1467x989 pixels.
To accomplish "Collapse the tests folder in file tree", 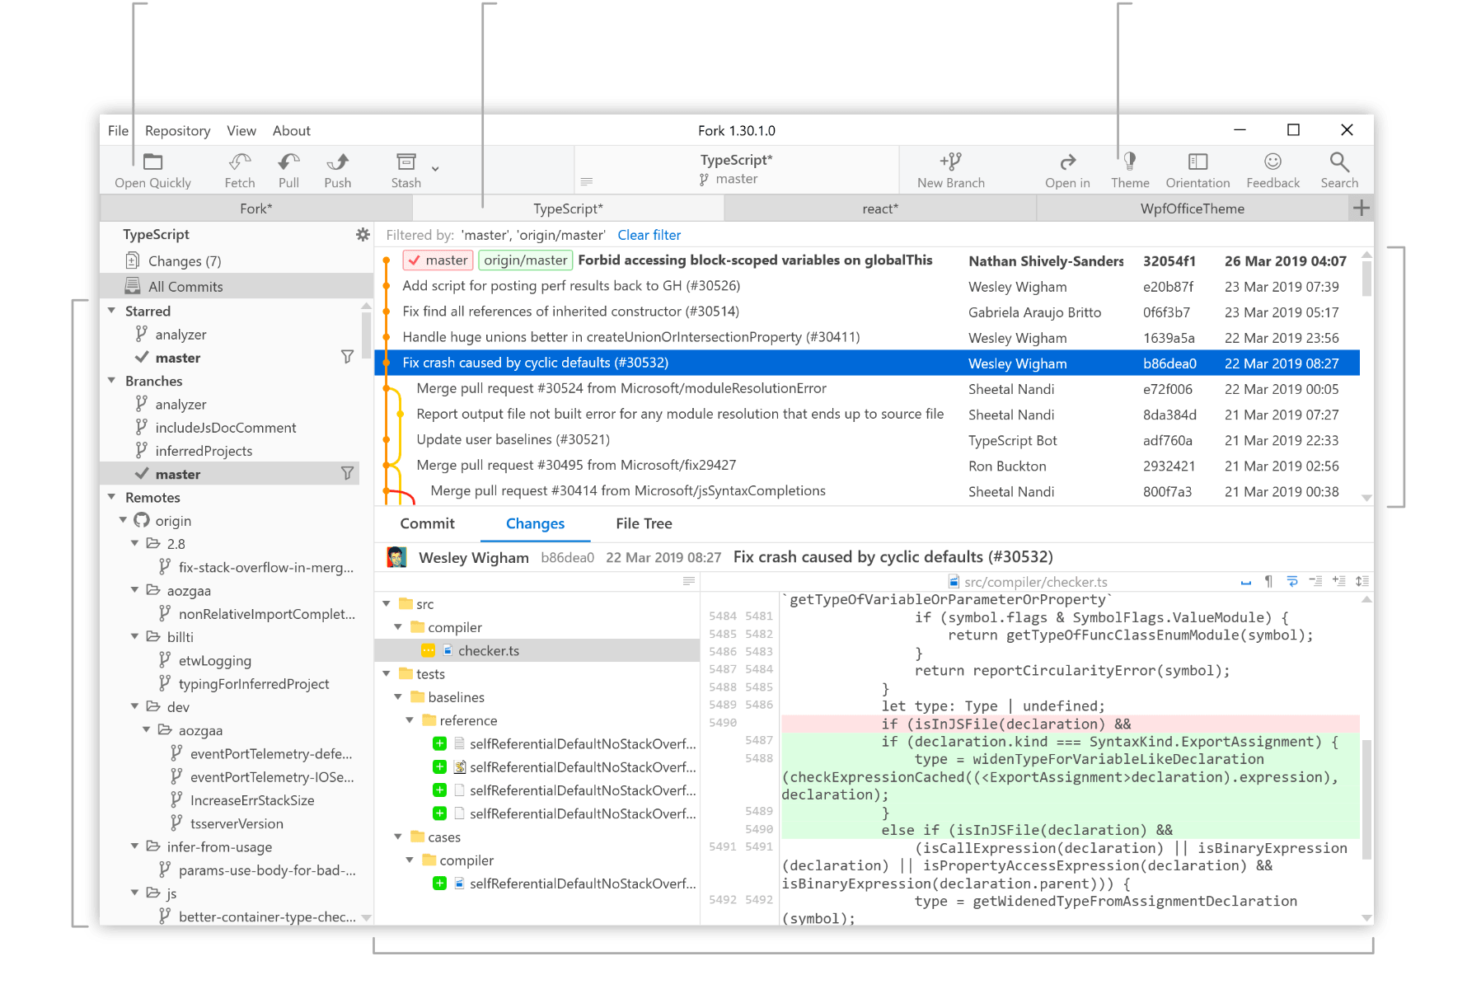I will click(x=387, y=674).
